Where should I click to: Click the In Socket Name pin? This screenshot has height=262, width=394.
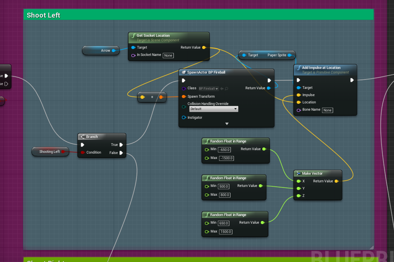[133, 55]
